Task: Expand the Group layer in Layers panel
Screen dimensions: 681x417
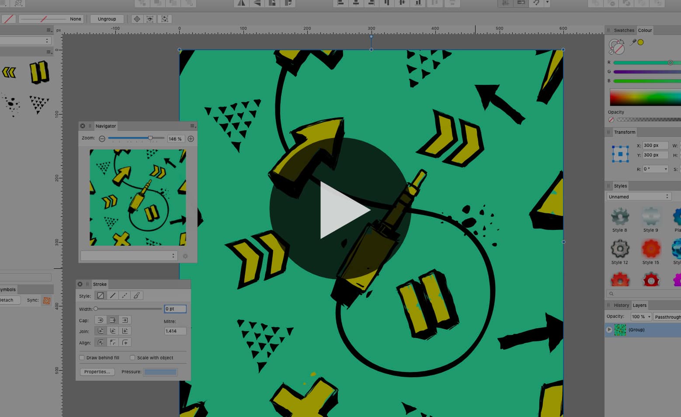Action: click(609, 330)
